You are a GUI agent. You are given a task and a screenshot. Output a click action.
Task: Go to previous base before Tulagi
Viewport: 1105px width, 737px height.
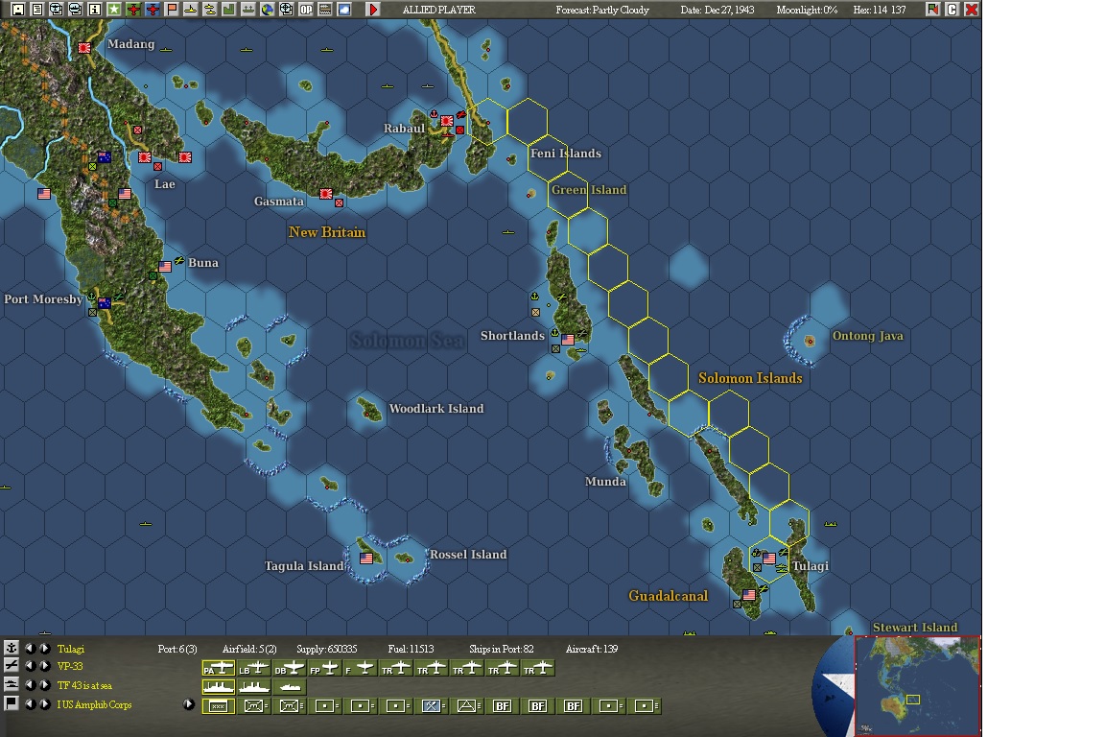pyautogui.click(x=30, y=648)
